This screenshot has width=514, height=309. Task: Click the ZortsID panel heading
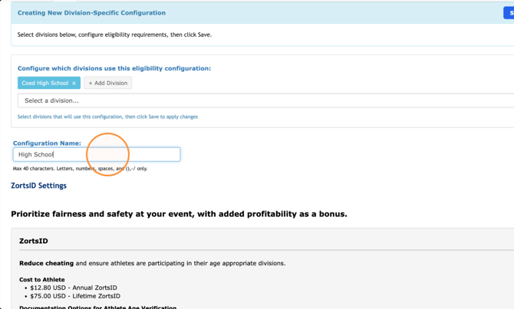pos(34,241)
